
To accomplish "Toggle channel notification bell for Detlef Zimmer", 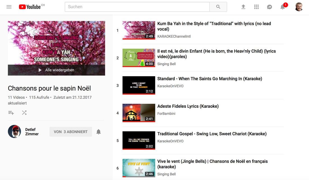I will 99,132.
